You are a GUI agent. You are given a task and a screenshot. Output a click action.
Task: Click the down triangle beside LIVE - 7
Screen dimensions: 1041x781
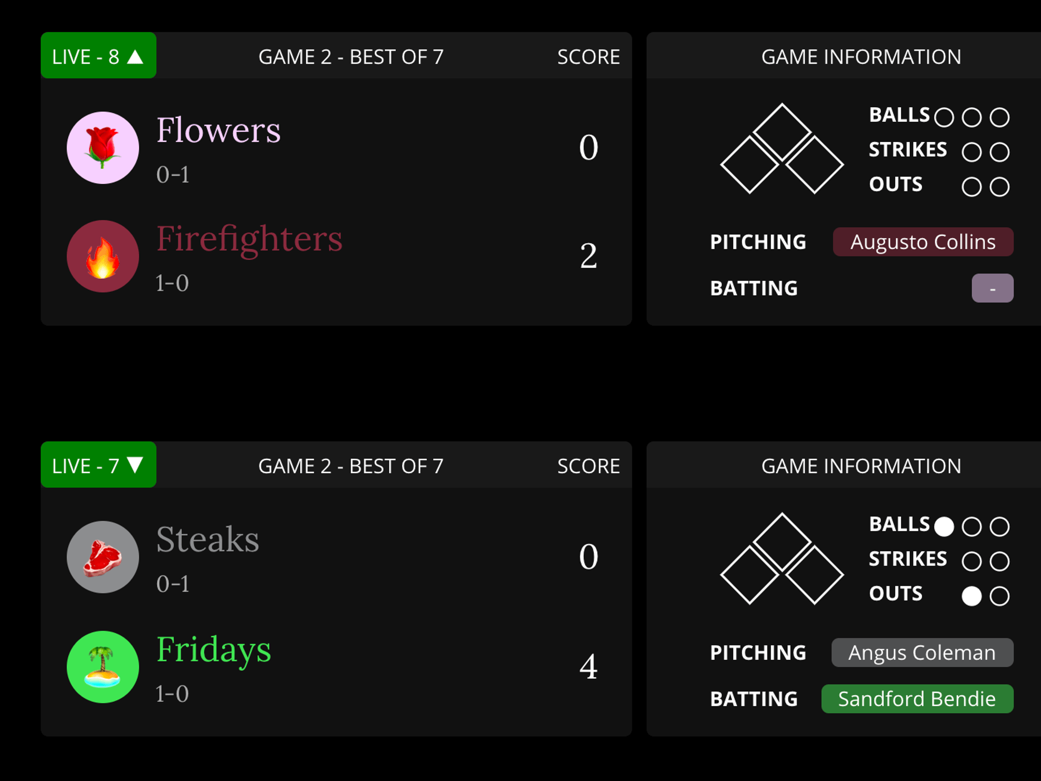pos(135,465)
